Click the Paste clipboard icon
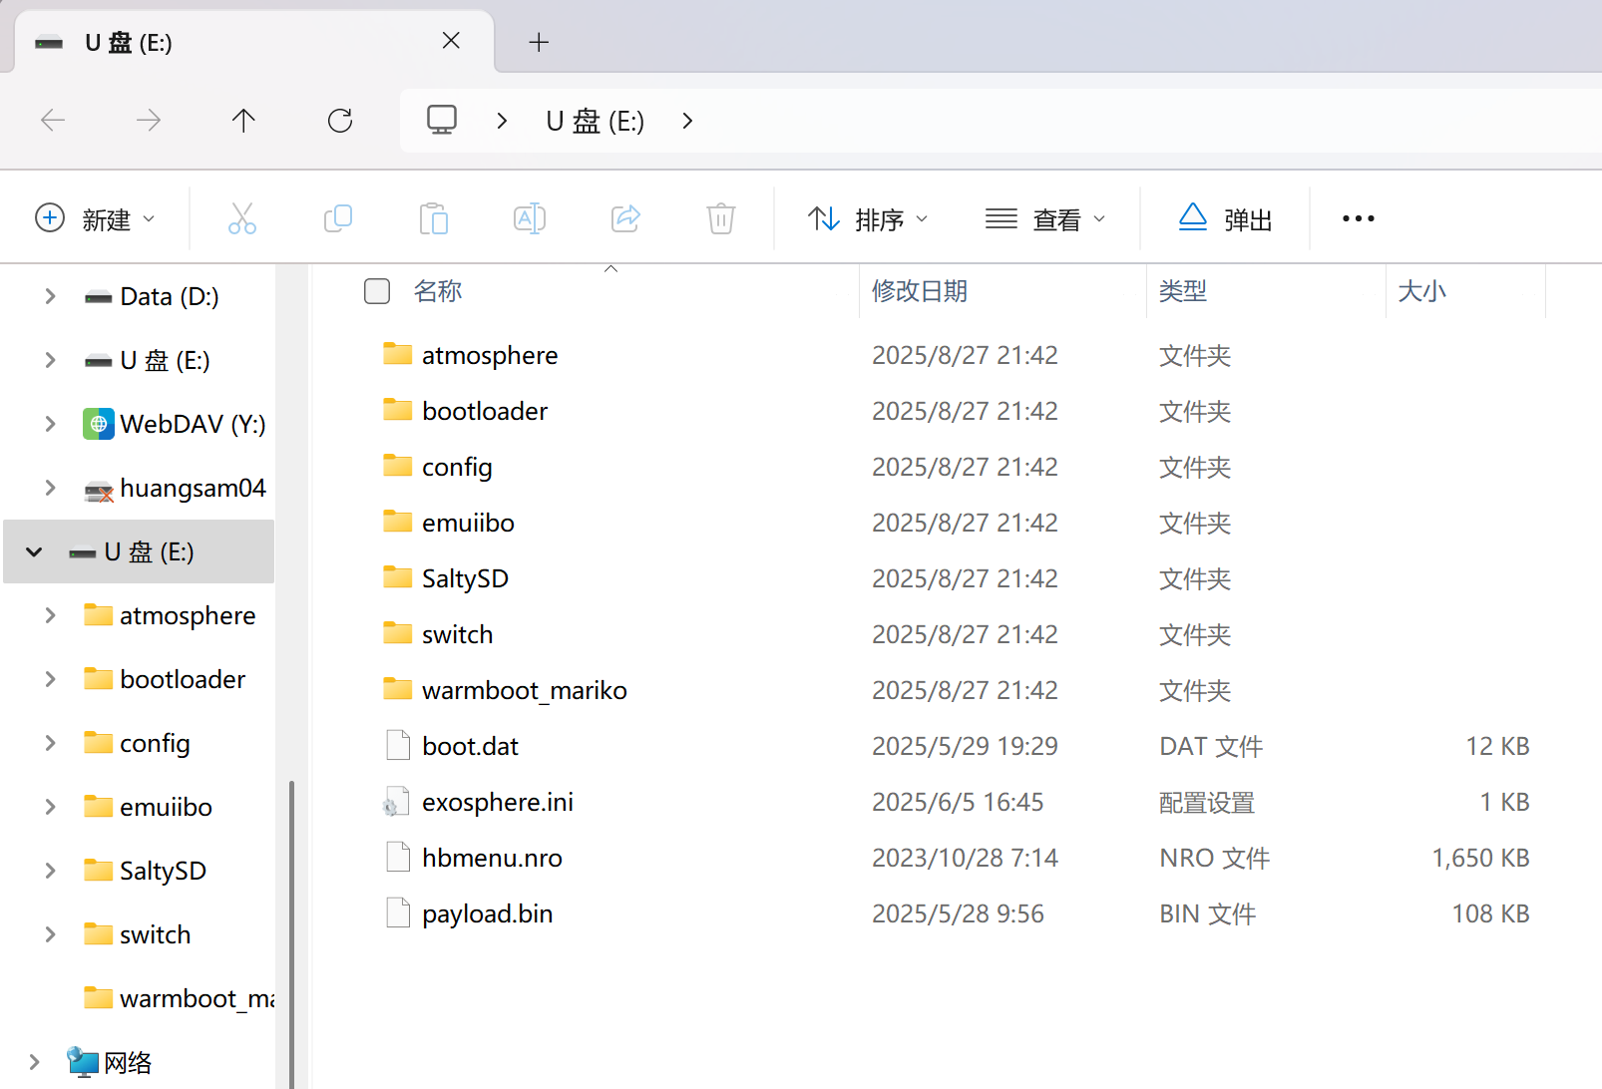 [434, 218]
